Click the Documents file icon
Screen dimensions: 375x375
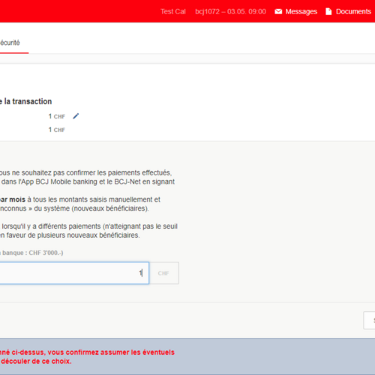click(328, 11)
